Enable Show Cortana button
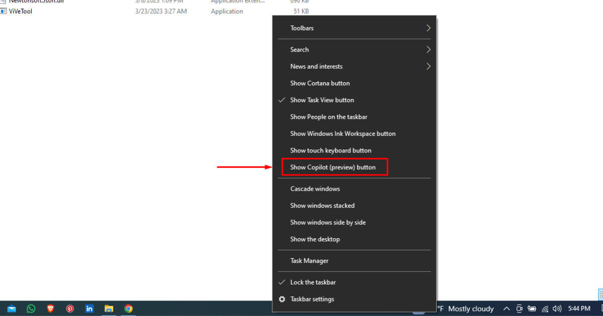Image resolution: width=603 pixels, height=316 pixels. 354,83
